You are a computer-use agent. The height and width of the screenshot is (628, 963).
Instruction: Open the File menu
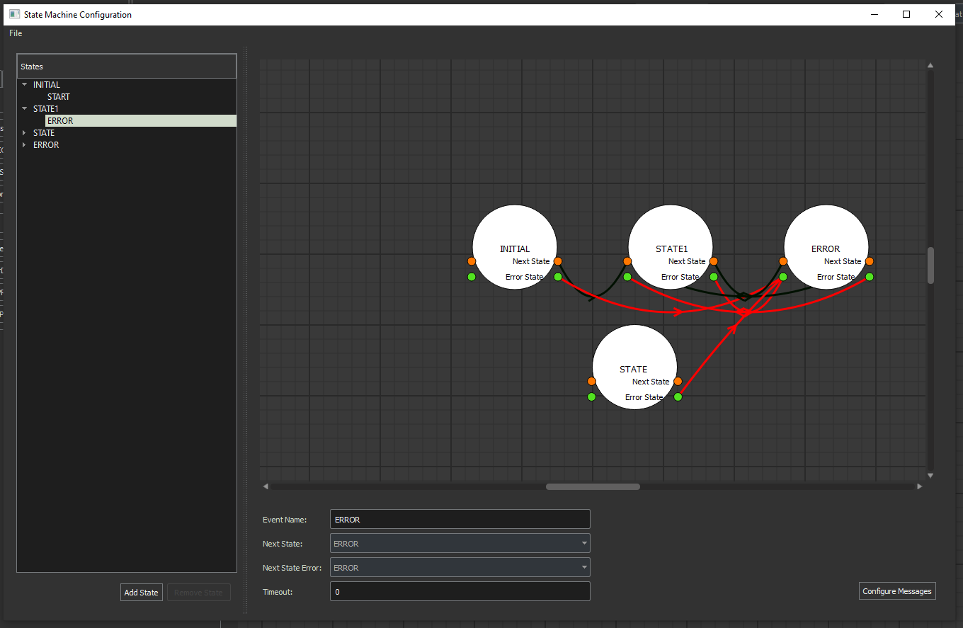tap(16, 33)
